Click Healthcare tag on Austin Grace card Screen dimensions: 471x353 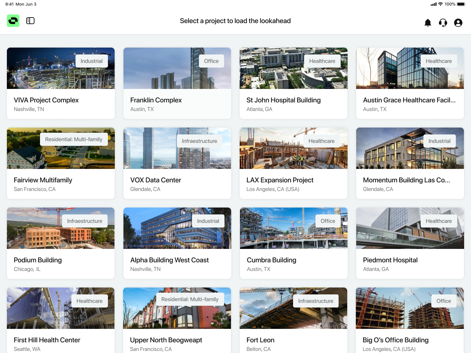(x=439, y=61)
